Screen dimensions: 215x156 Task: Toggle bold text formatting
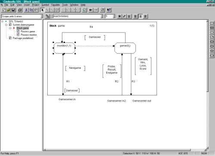click(x=120, y=16)
